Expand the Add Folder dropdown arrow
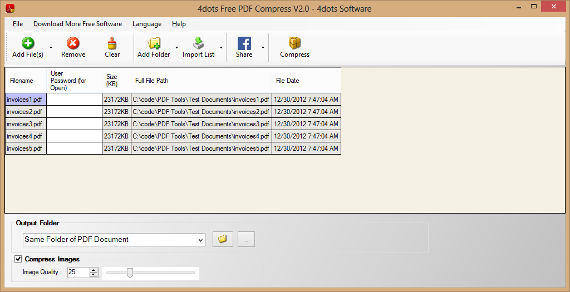 [x=176, y=48]
